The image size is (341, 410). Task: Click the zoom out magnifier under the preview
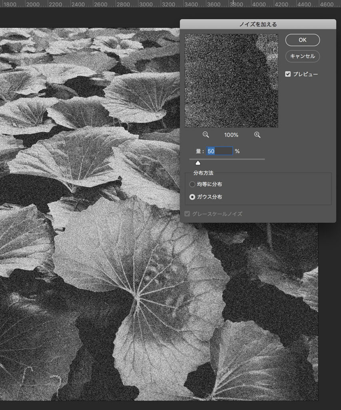pyautogui.click(x=206, y=135)
